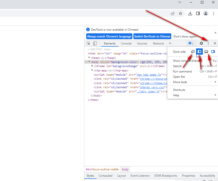Select the Properties pane tab

pos(188,176)
